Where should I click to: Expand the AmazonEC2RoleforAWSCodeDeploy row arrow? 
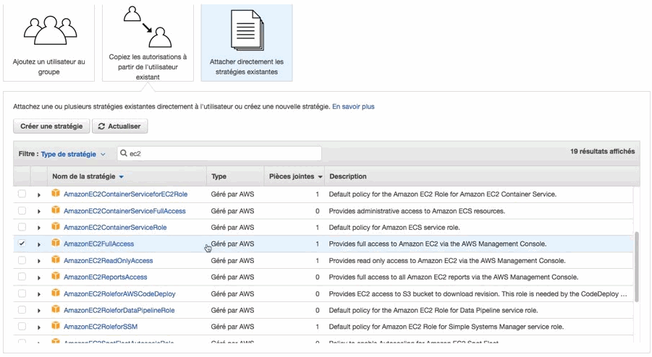(x=38, y=294)
